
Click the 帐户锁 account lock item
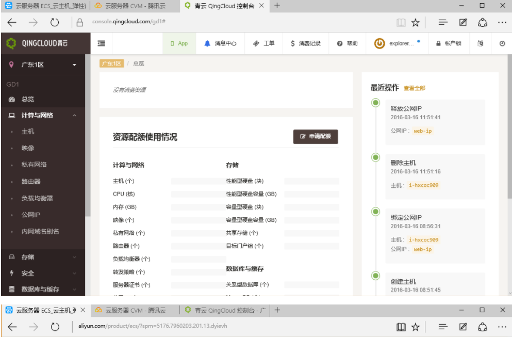[449, 43]
